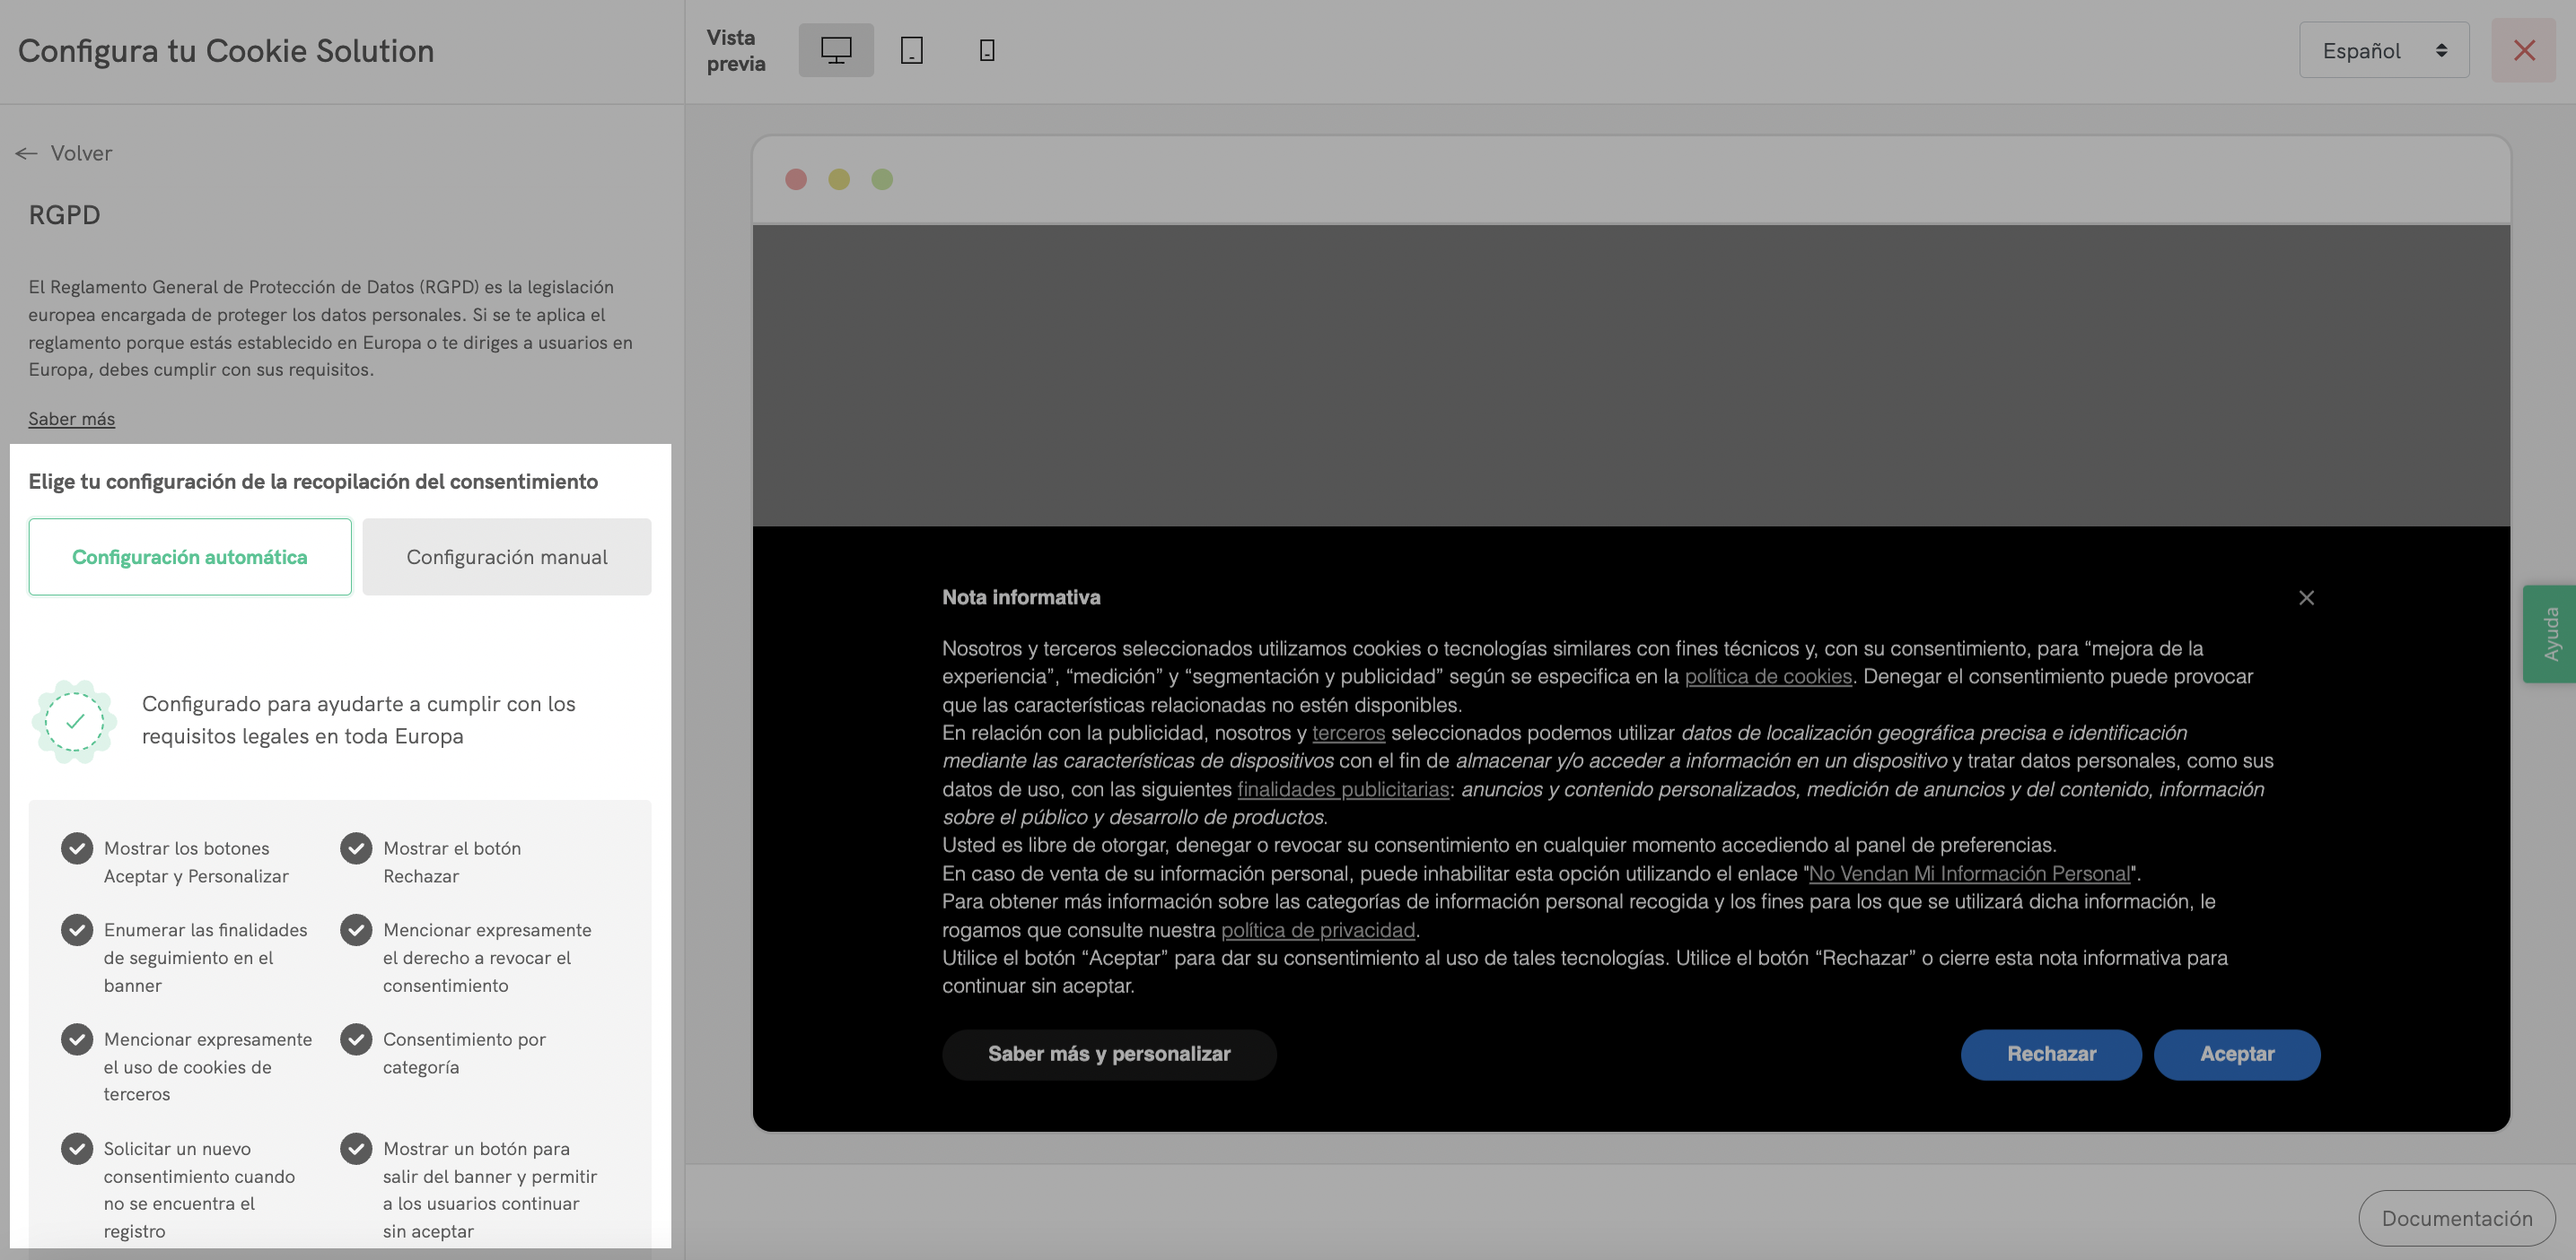This screenshot has height=1260, width=2576.
Task: Select desktop preview icon
Action: [835, 50]
